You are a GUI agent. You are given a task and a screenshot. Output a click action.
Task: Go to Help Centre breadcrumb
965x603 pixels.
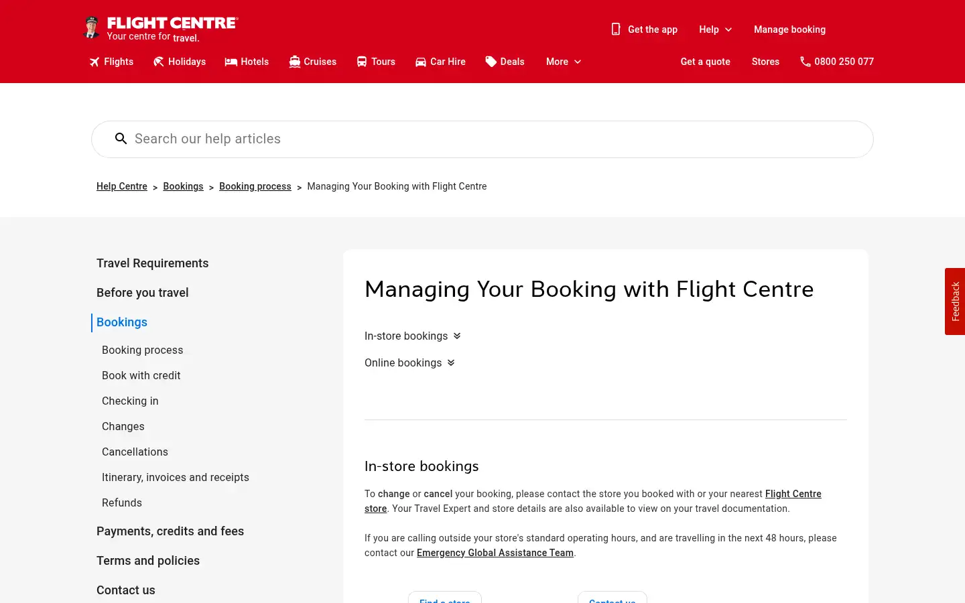pos(122,186)
